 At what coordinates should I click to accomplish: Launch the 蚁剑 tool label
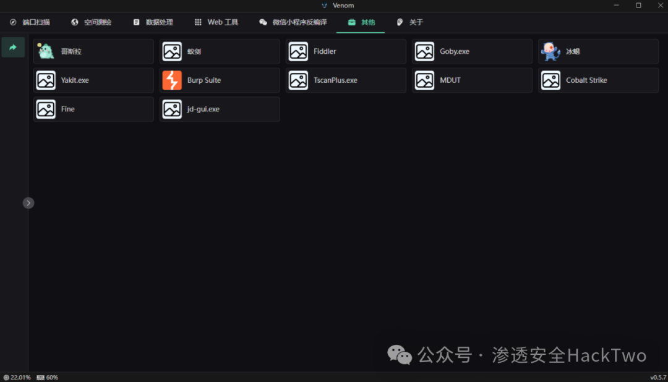194,51
